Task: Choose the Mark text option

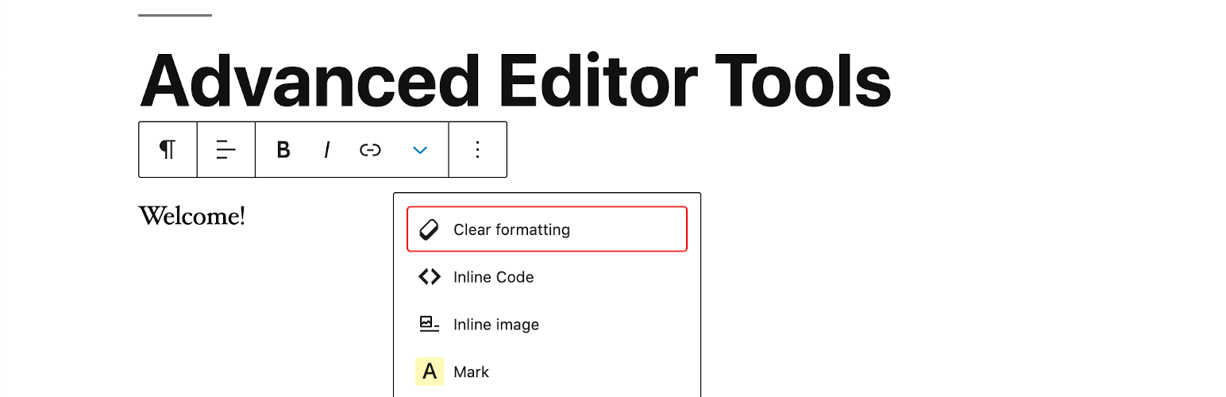Action: click(x=472, y=372)
